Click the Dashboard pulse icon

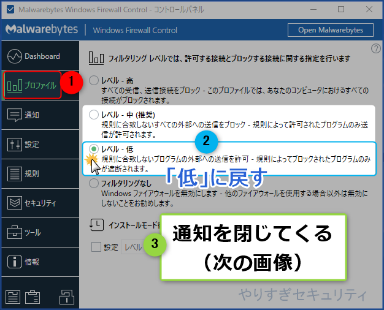tap(15, 56)
